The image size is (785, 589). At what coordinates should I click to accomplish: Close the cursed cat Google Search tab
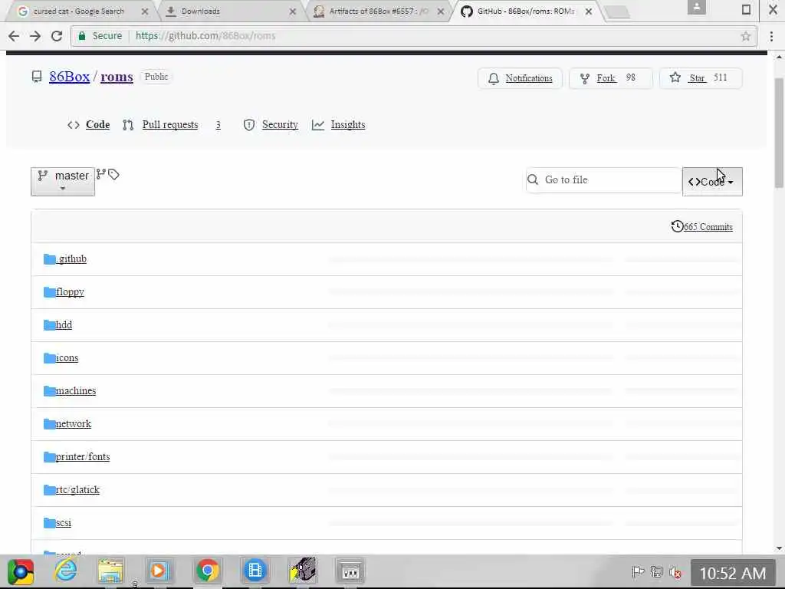pyautogui.click(x=145, y=12)
